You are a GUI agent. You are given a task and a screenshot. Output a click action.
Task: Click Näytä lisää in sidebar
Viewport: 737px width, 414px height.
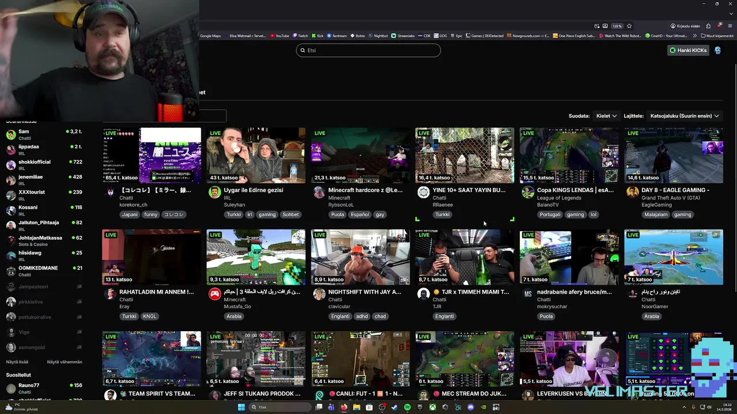click(17, 362)
